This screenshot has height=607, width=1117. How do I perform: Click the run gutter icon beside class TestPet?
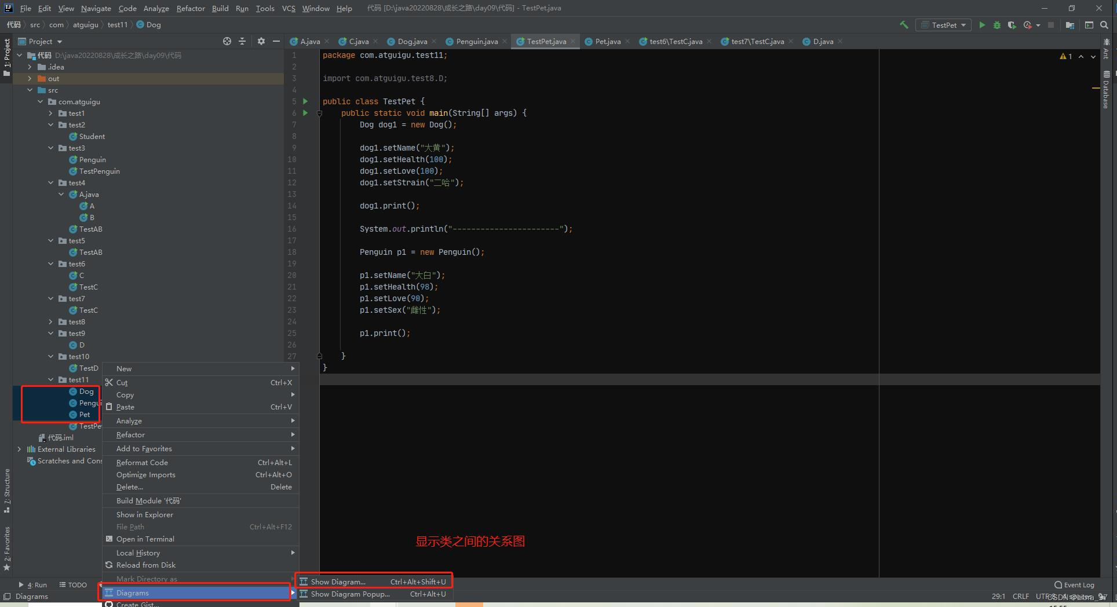[305, 101]
